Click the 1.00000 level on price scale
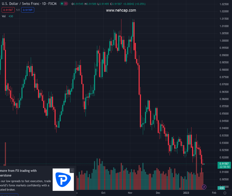 click(x=224, y=41)
